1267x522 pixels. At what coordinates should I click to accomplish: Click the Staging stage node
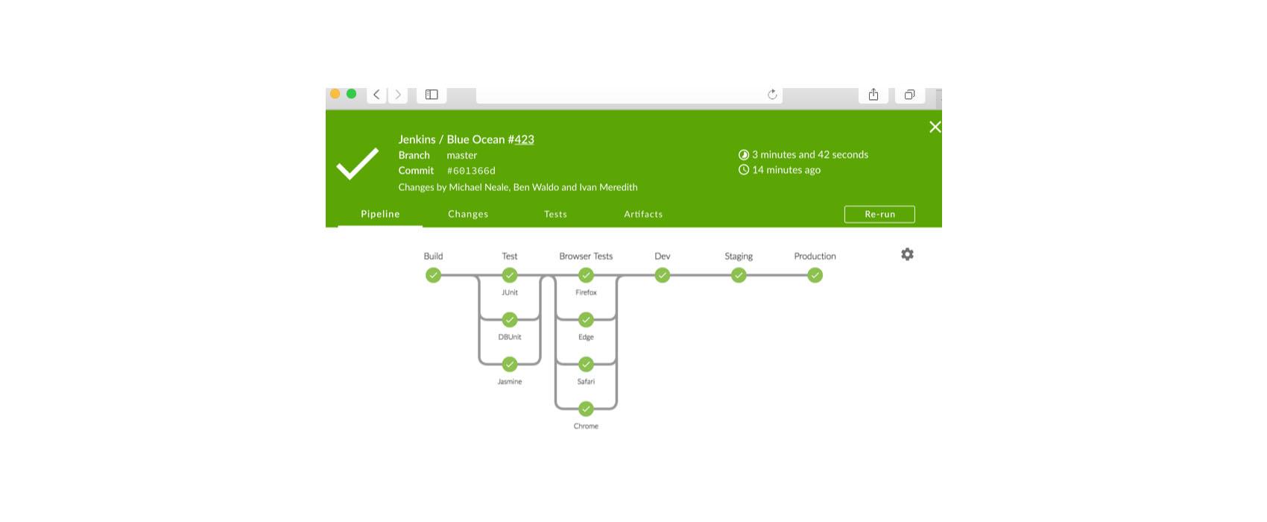[x=739, y=275]
